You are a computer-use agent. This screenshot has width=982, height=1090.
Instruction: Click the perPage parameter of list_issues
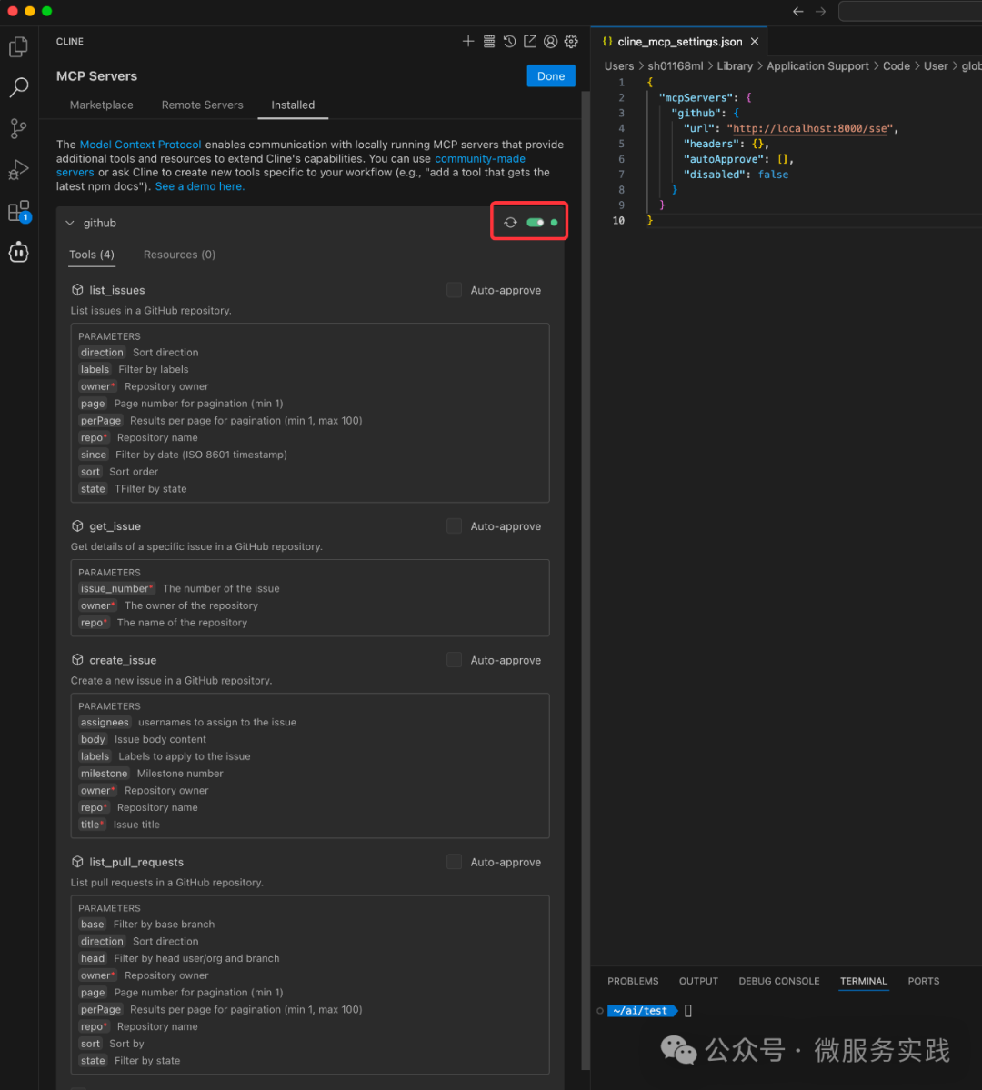(x=101, y=421)
